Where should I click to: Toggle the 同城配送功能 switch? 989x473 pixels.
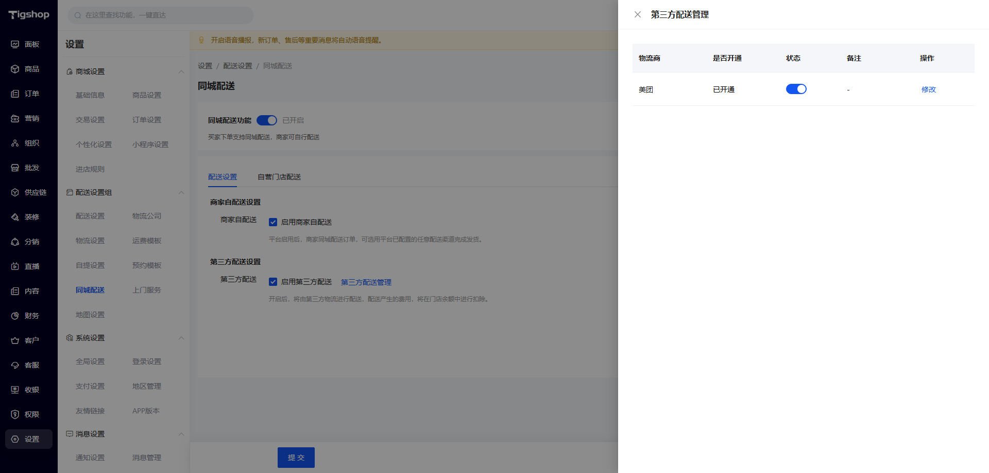pyautogui.click(x=267, y=120)
